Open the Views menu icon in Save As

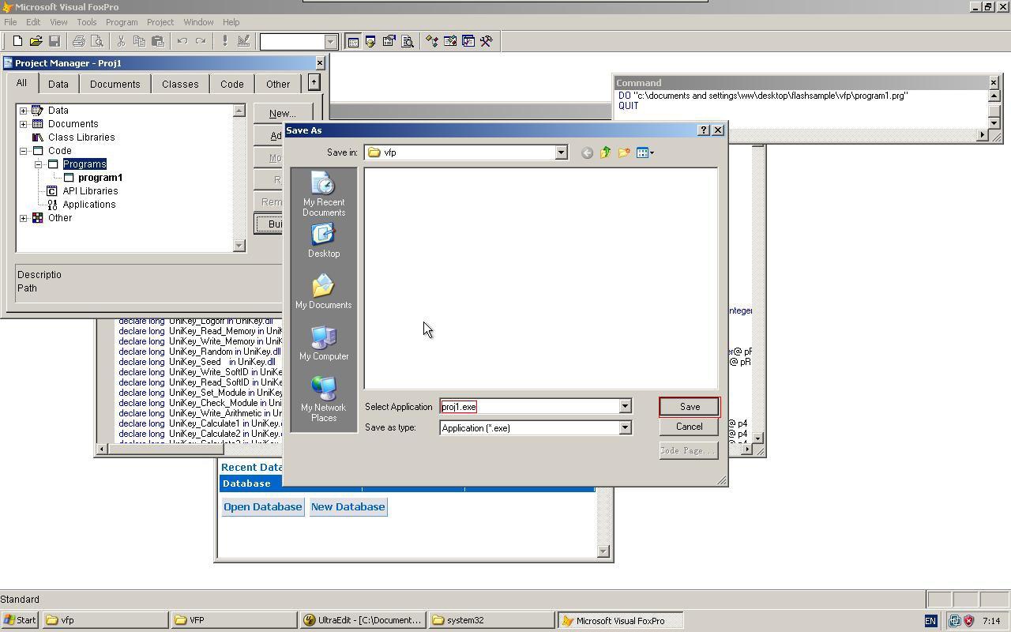(x=645, y=152)
